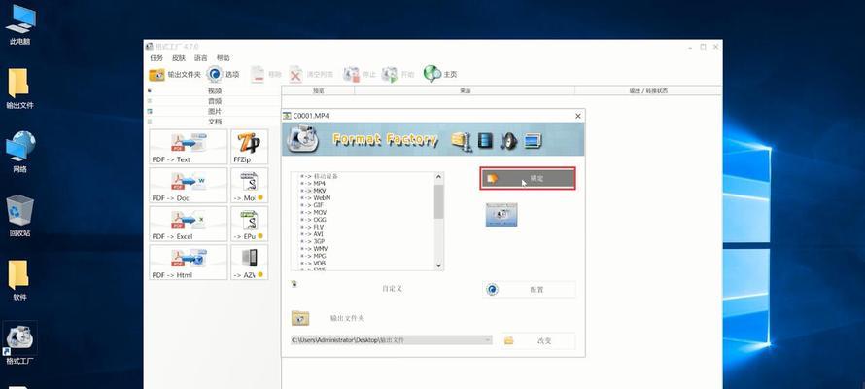The image size is (865, 389).
Task: Open the 网络 desktop icon
Action: [x=19, y=152]
